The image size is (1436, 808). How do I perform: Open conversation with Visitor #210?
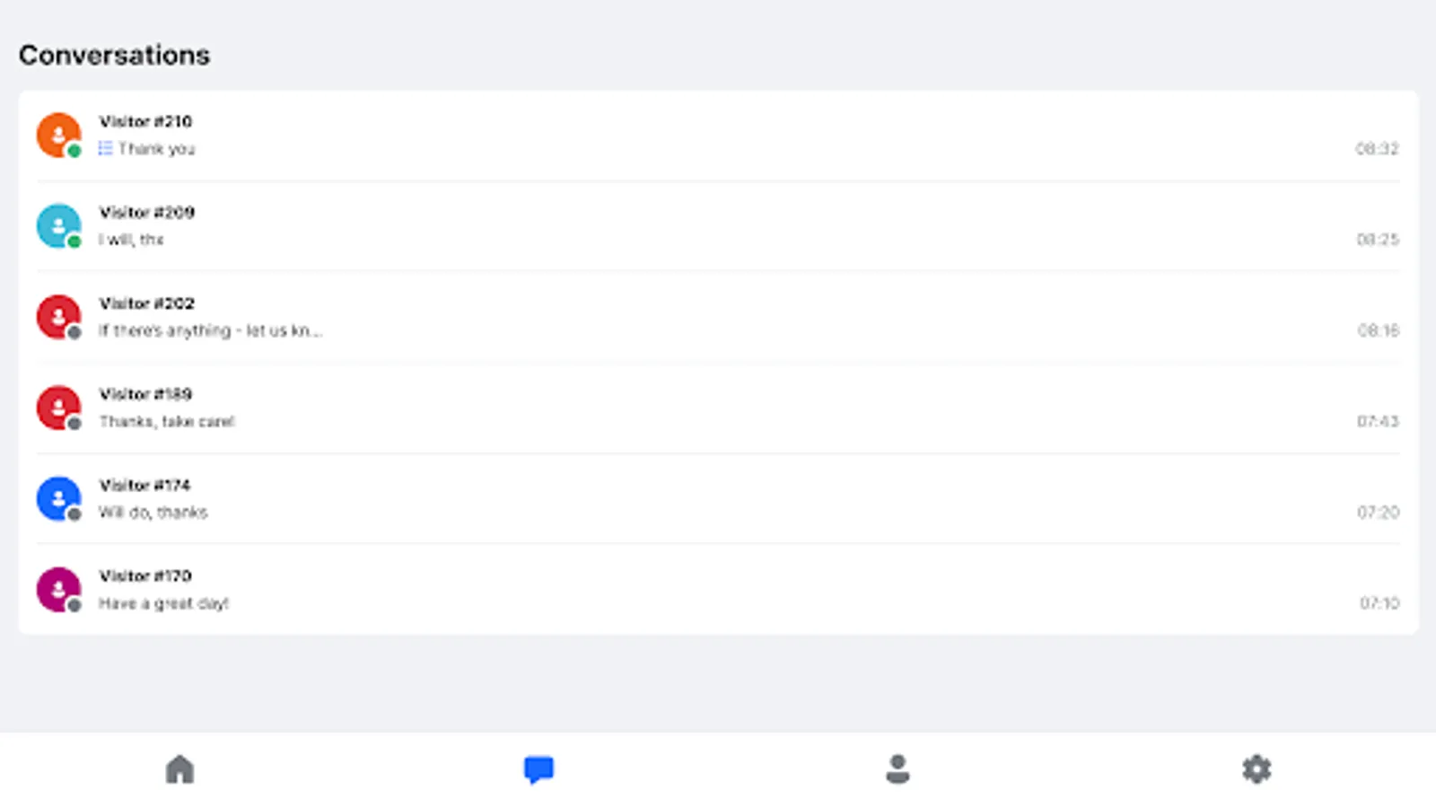tap(145, 121)
